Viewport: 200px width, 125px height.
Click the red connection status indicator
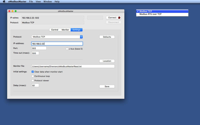tap(119, 17)
